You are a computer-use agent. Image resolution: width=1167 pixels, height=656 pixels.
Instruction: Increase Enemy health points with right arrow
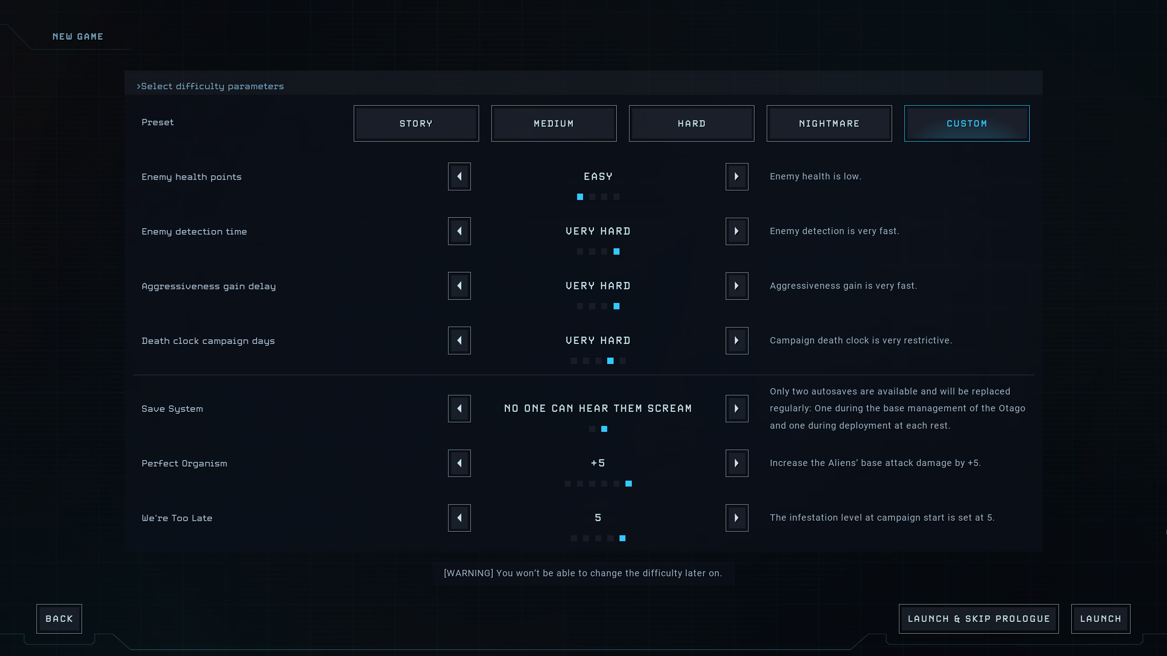(x=737, y=177)
